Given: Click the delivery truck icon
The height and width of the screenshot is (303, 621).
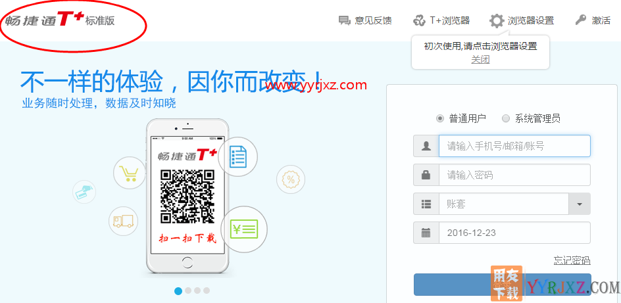Looking at the screenshot, I should click(123, 221).
